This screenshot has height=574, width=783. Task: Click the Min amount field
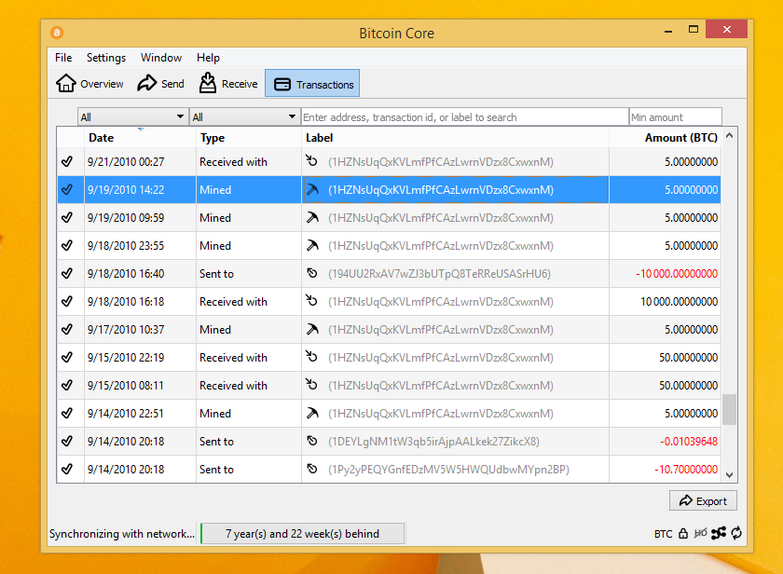[675, 116]
